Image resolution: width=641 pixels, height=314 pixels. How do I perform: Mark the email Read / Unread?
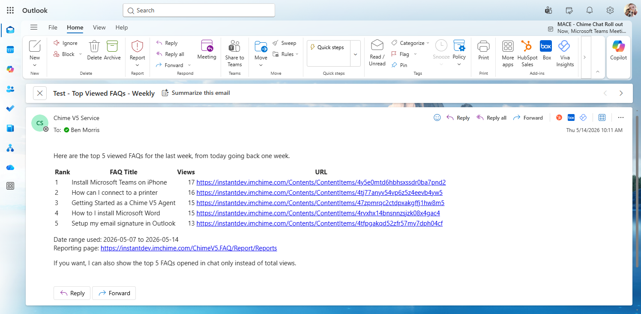point(377,53)
